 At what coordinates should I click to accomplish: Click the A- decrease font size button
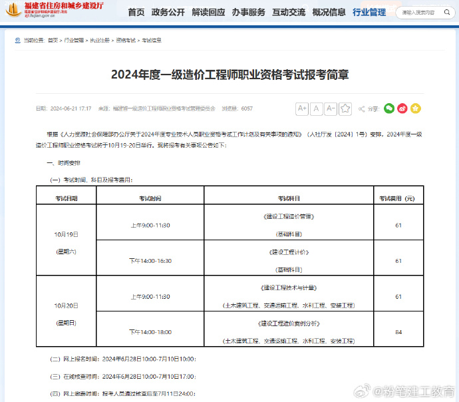(x=331, y=108)
